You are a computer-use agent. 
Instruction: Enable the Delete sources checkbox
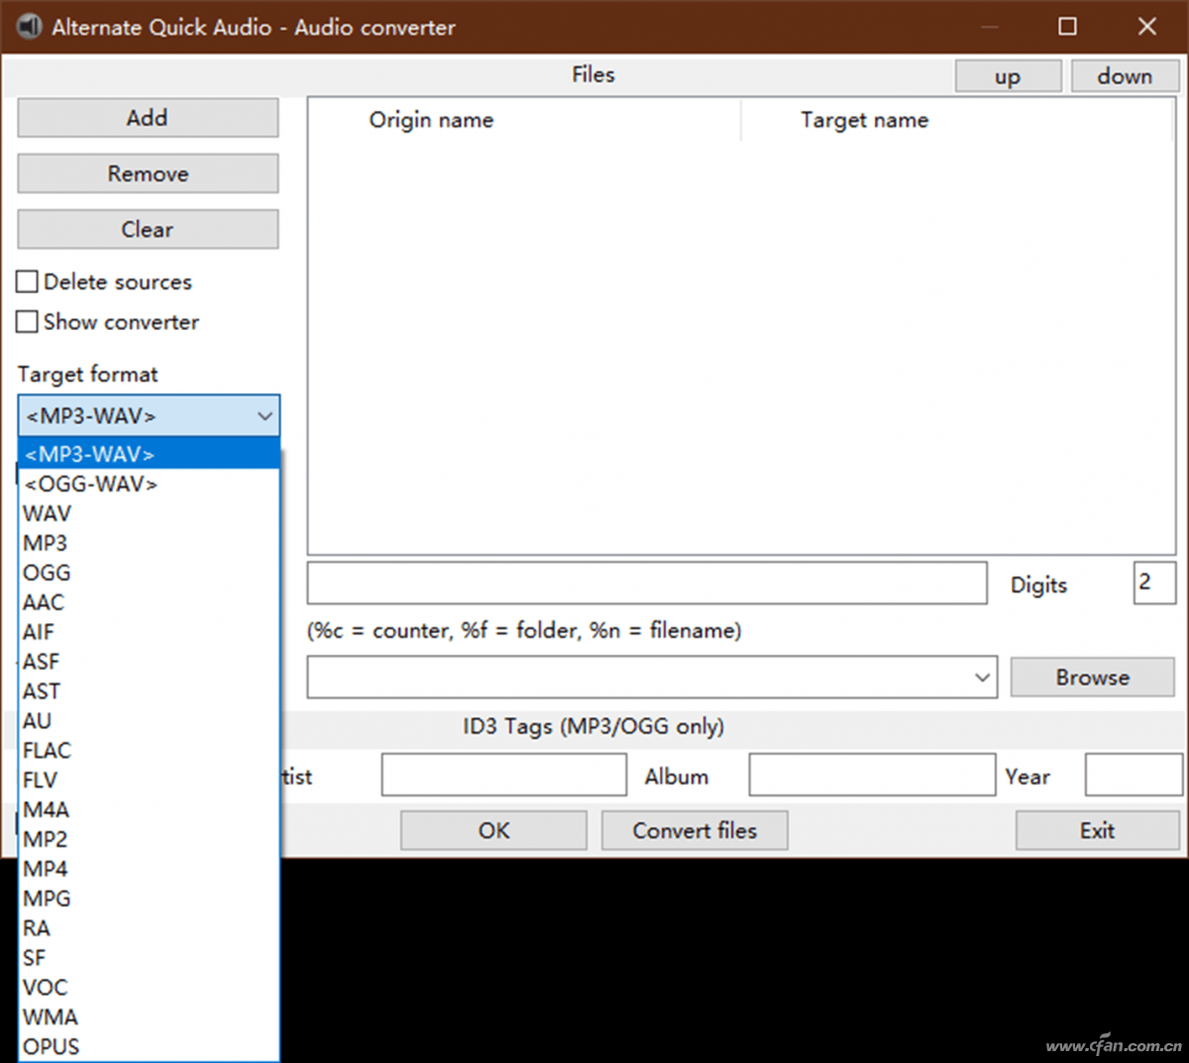28,282
